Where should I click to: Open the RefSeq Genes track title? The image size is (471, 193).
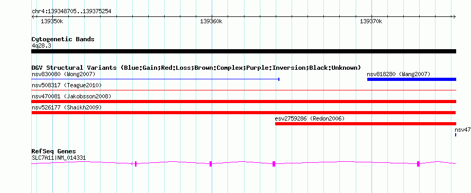[x=54, y=151]
